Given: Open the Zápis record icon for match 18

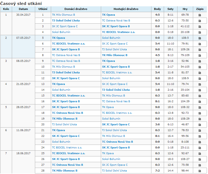Looking at the screenshot, I should click(200, 113).
